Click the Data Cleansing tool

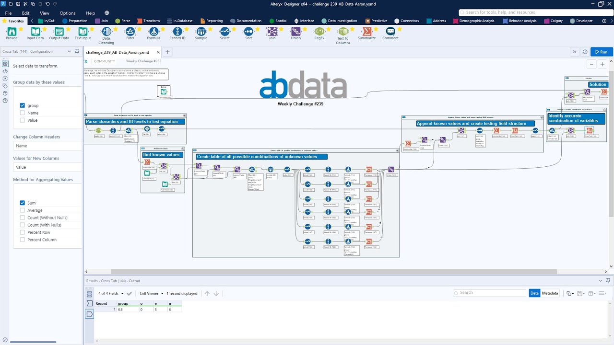106,31
